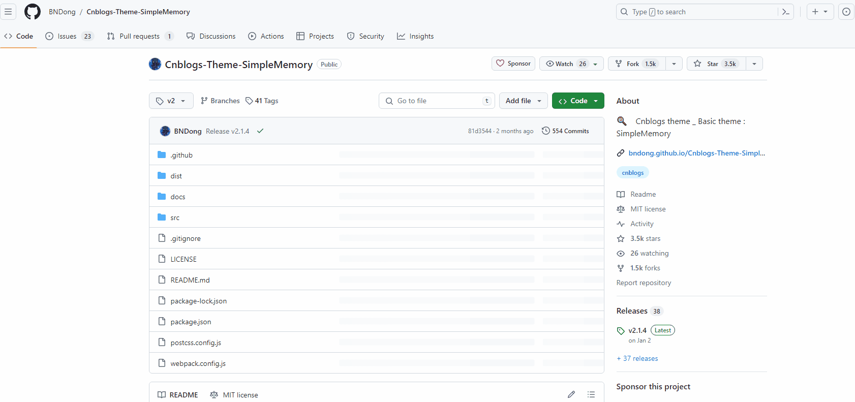855x402 pixels.
Task: Star this repository
Action: click(x=716, y=64)
